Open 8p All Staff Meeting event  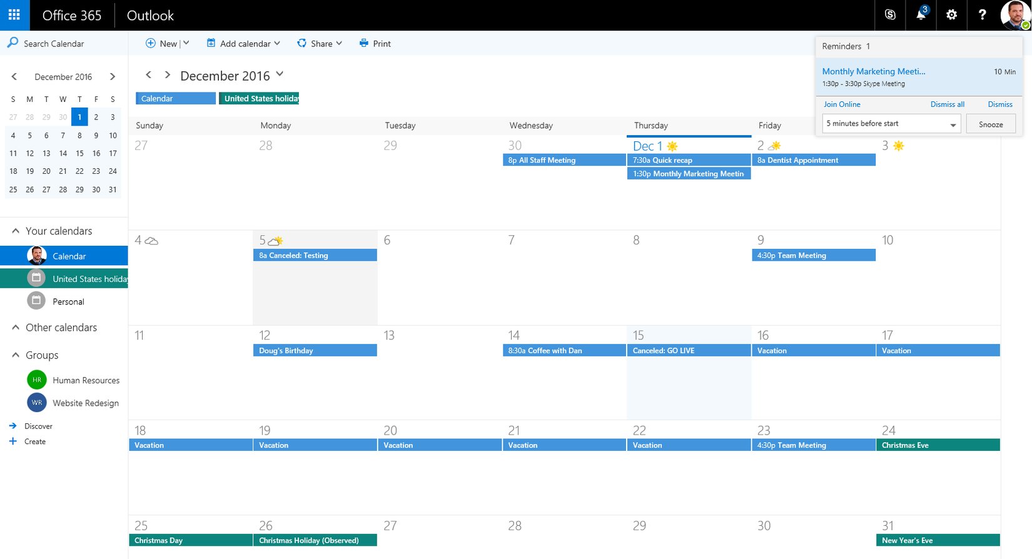(564, 160)
